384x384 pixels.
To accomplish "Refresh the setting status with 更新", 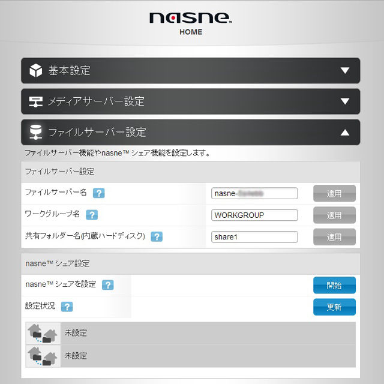I will (334, 307).
